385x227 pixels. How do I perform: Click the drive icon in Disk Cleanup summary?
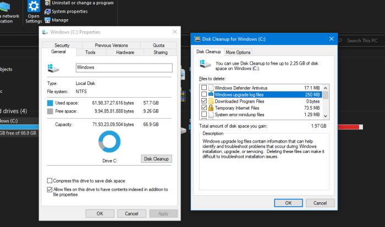click(x=205, y=64)
